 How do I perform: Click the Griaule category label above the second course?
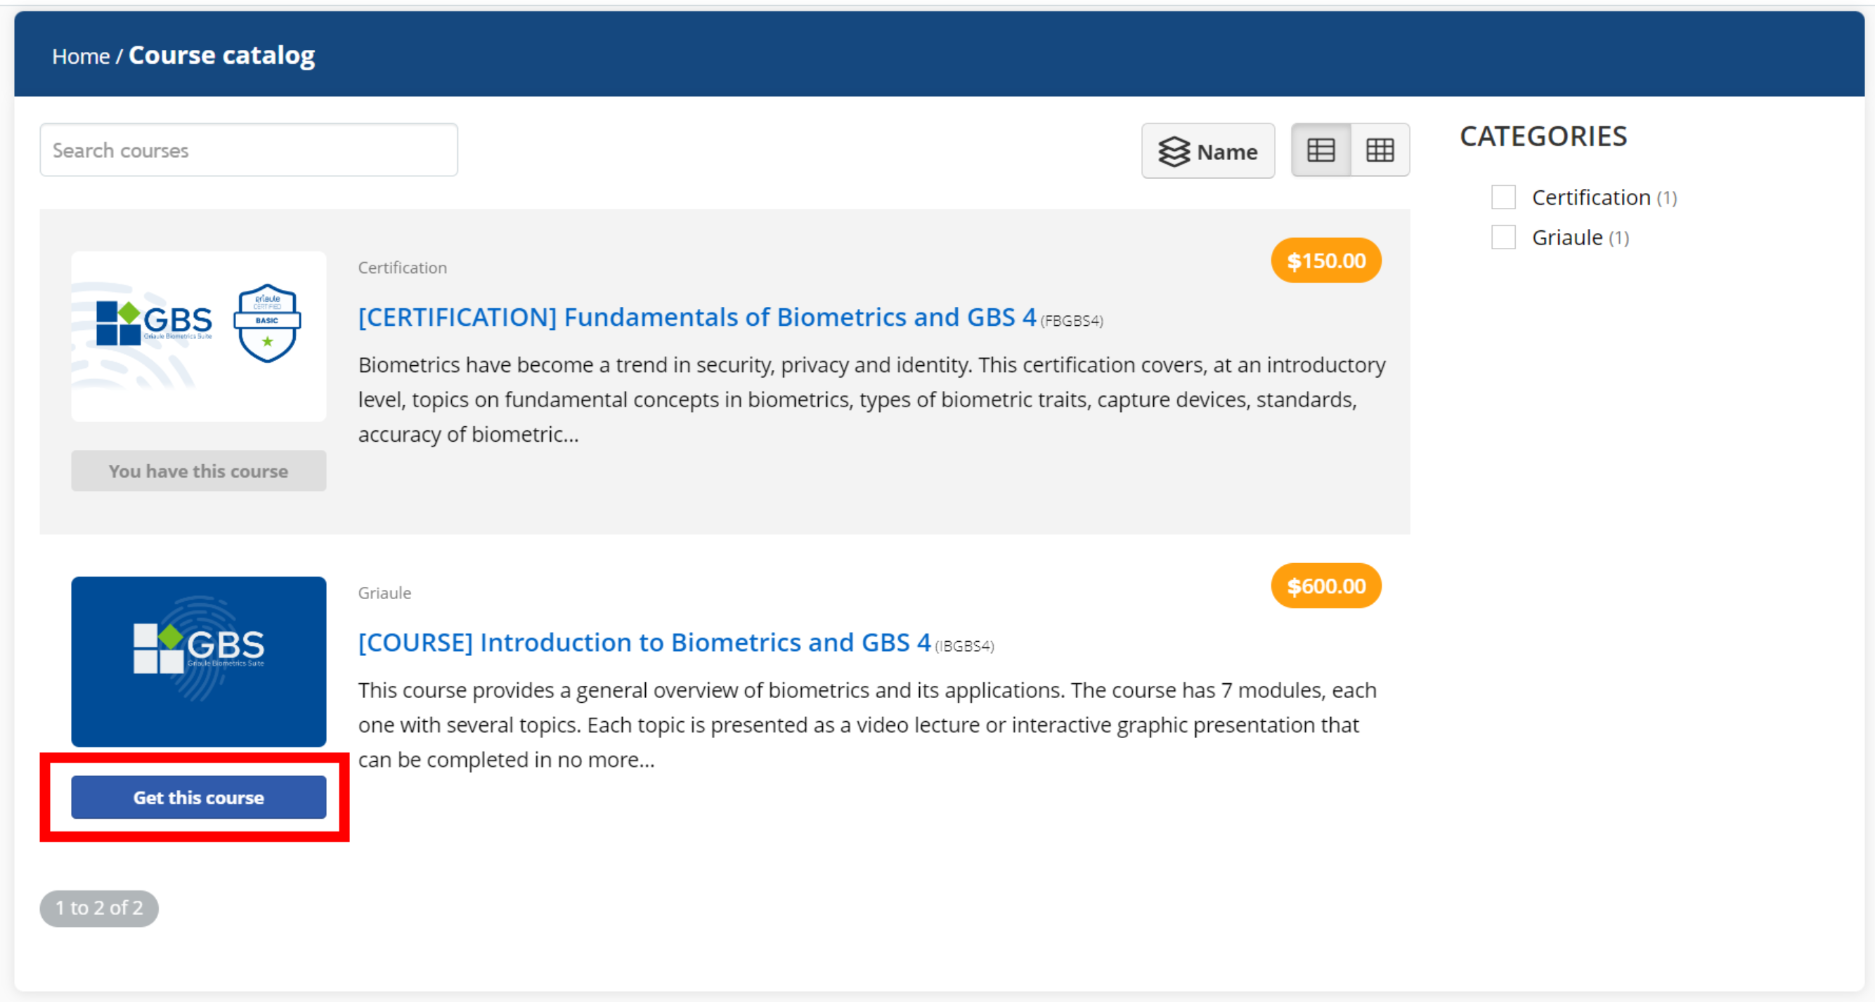point(384,593)
